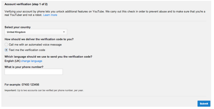Click the 'What is your phone number?' label
Viewport: 214px width, 109px height.
(x=24, y=67)
